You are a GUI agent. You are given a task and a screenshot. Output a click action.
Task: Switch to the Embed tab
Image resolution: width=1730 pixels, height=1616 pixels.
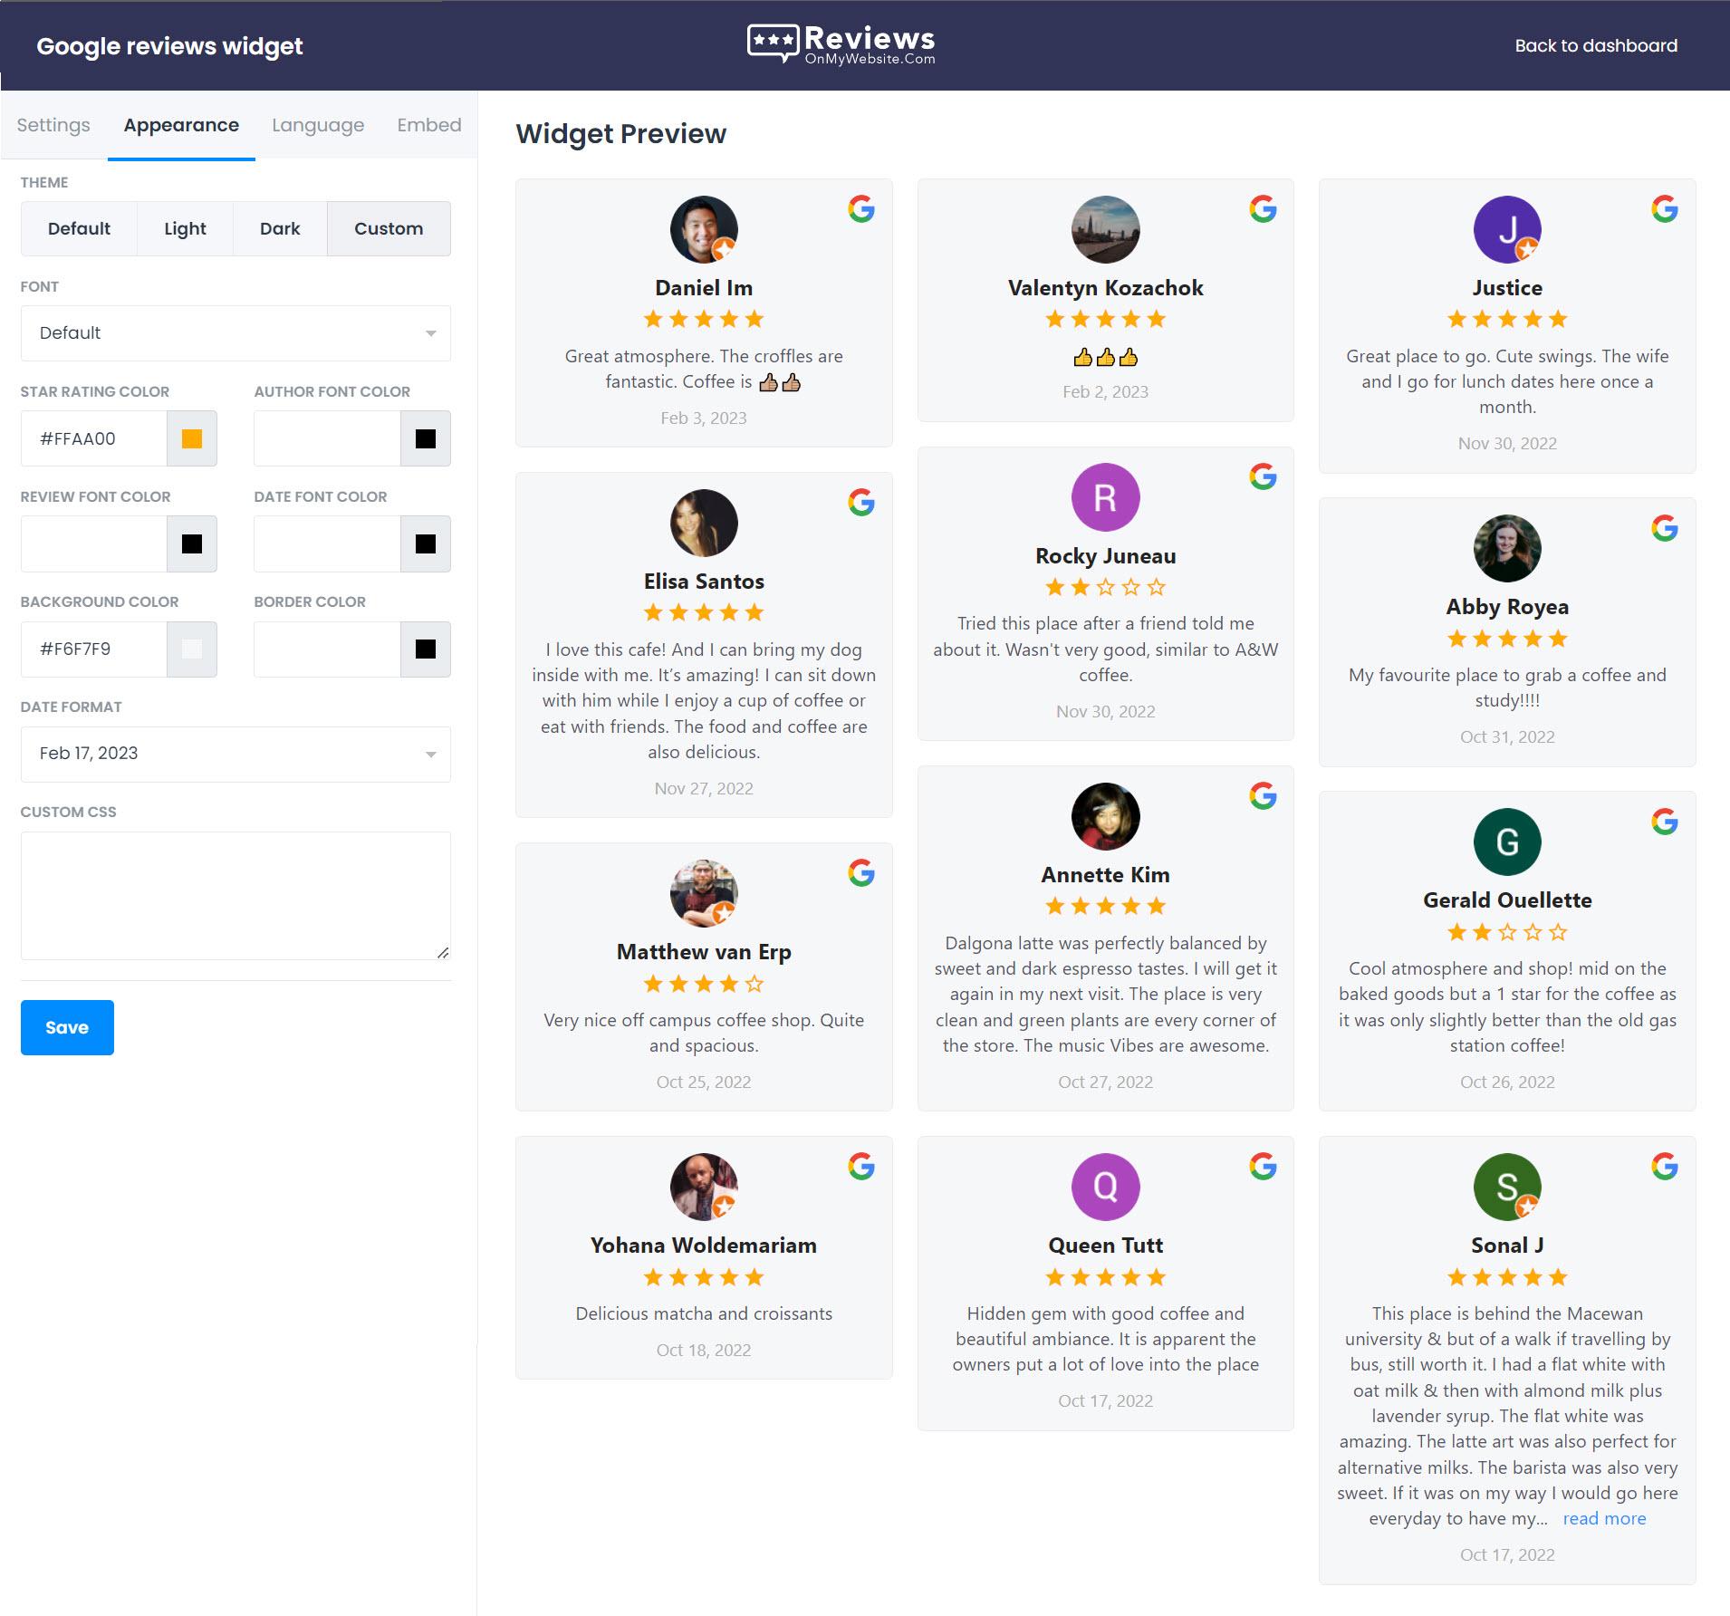point(429,125)
